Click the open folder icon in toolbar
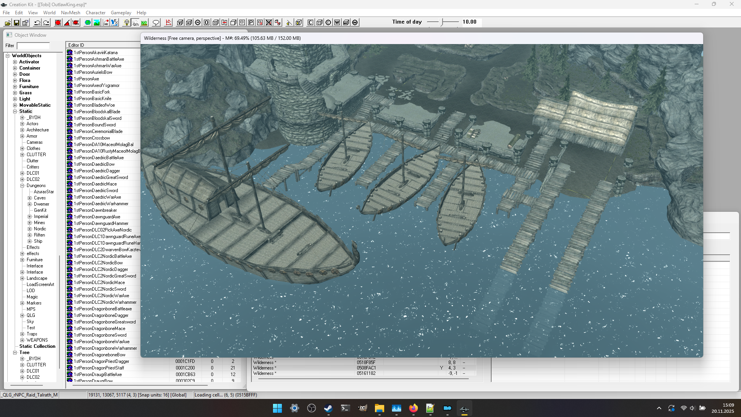 click(8, 23)
